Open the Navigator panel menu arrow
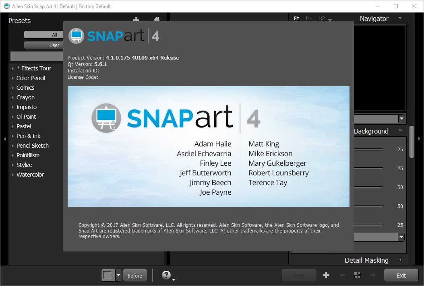The width and height of the screenshot is (424, 286). [399, 19]
